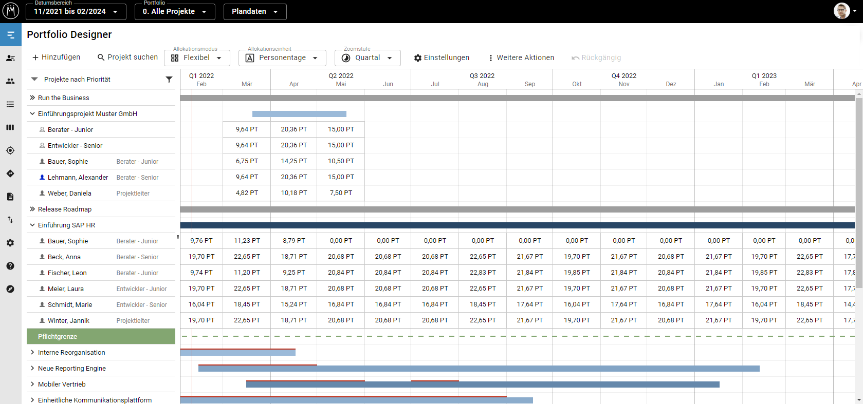The height and width of the screenshot is (404, 863).
Task: Click the people group sidebar icon
Action: tap(10, 81)
